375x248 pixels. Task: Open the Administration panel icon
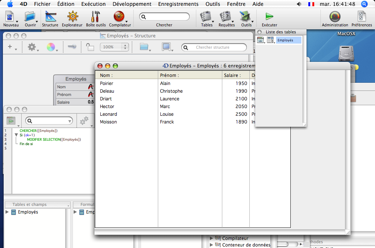pyautogui.click(x=335, y=19)
